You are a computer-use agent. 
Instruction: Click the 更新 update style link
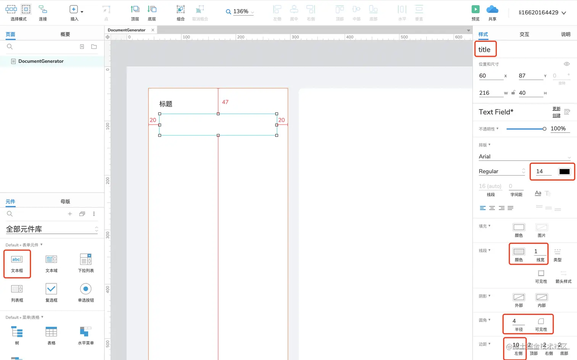556,109
